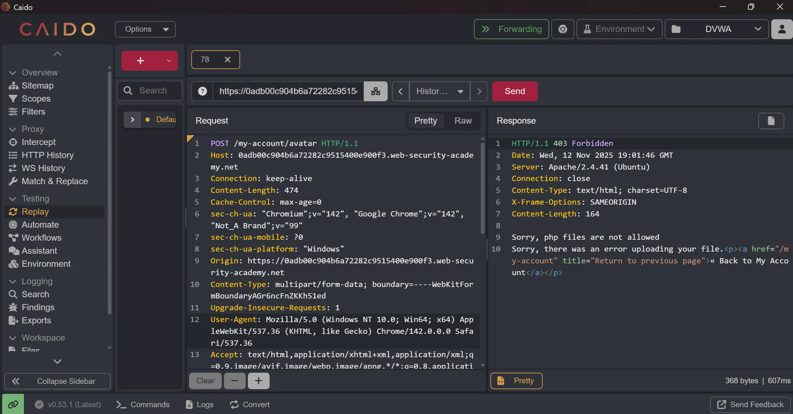Click the user account avatar icon
This screenshot has width=793, height=414.
tap(782, 29)
